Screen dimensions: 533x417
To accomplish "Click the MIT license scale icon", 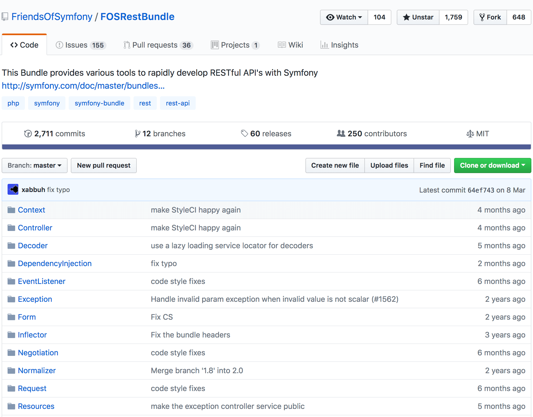I will [x=470, y=134].
